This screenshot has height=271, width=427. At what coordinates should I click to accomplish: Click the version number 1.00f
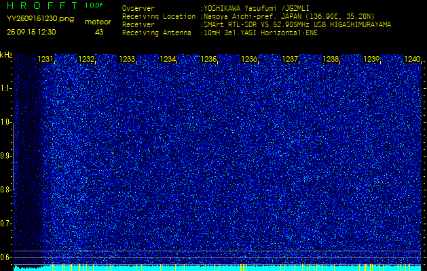[x=94, y=5]
